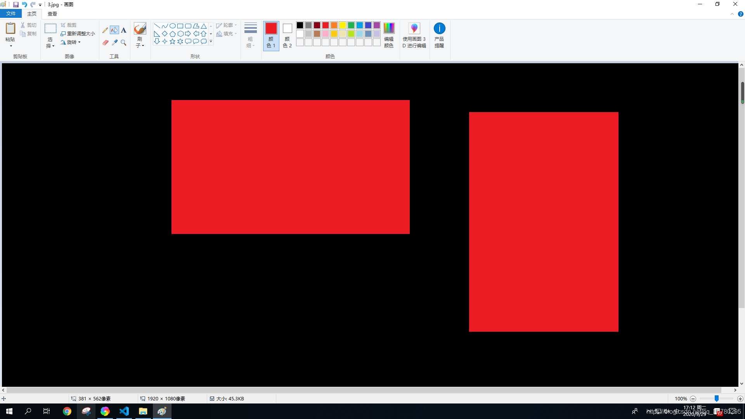
Task: Click the Crop button
Action: 69,25
